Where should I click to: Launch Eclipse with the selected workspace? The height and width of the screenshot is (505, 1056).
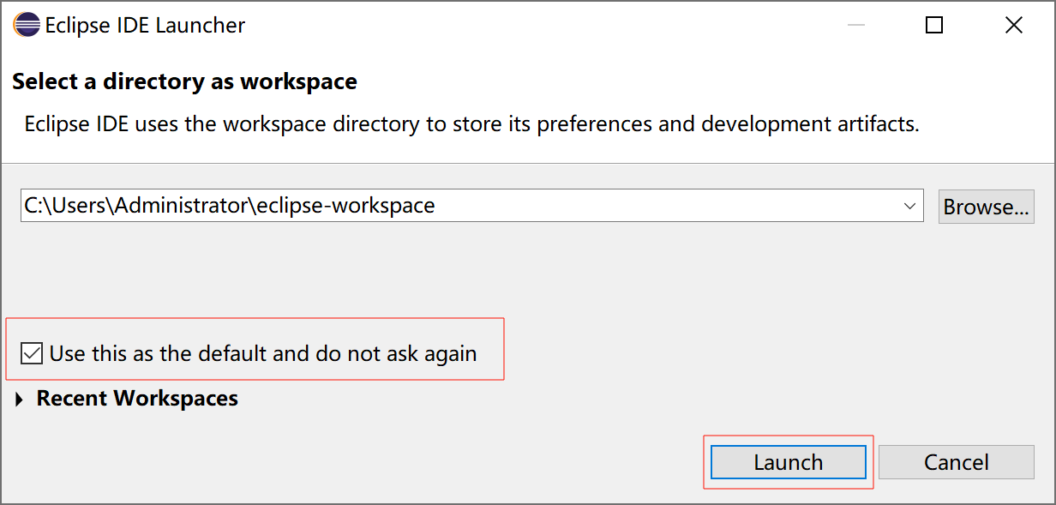coord(789,462)
